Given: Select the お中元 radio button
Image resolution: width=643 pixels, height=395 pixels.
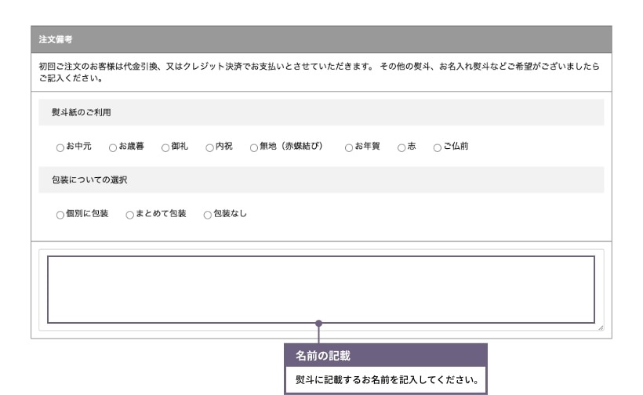Looking at the screenshot, I should tap(60, 147).
